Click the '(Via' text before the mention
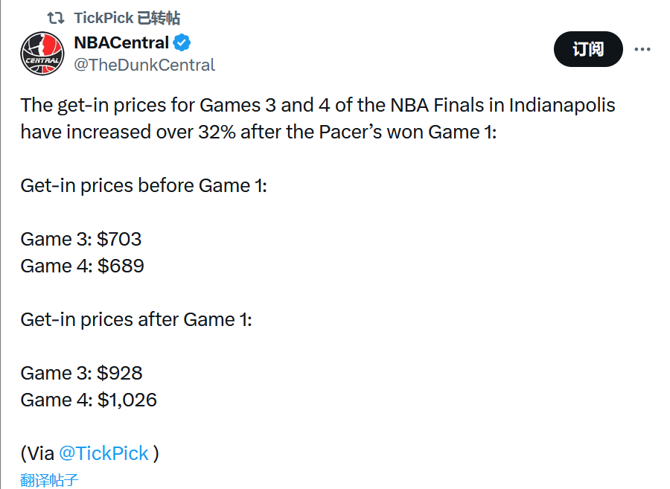 pos(38,453)
